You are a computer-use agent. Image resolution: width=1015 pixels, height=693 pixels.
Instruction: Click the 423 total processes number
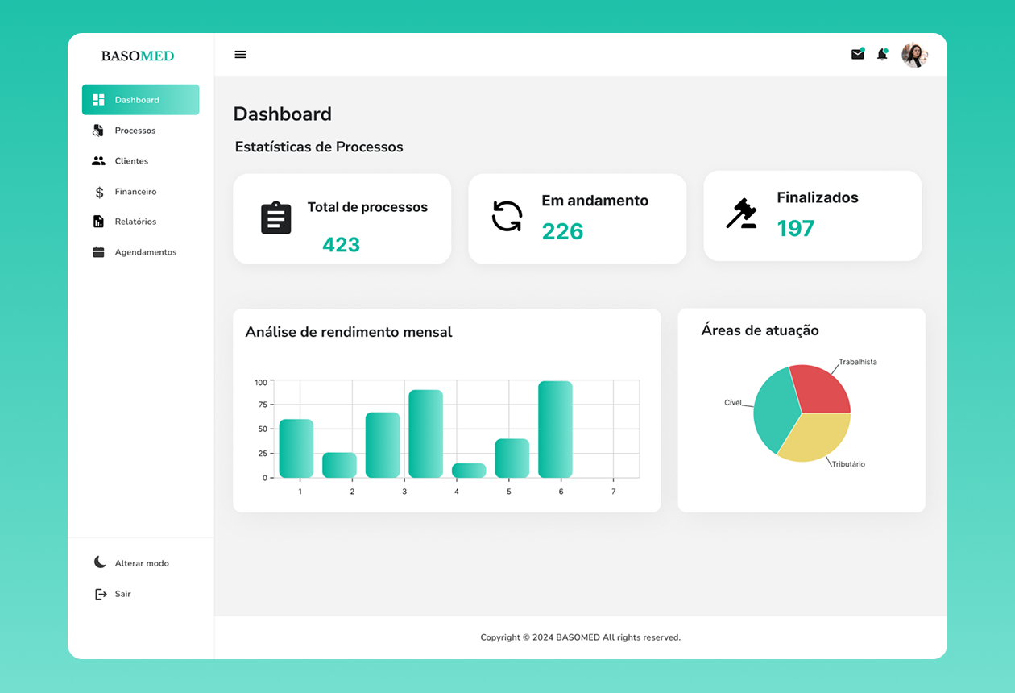341,245
